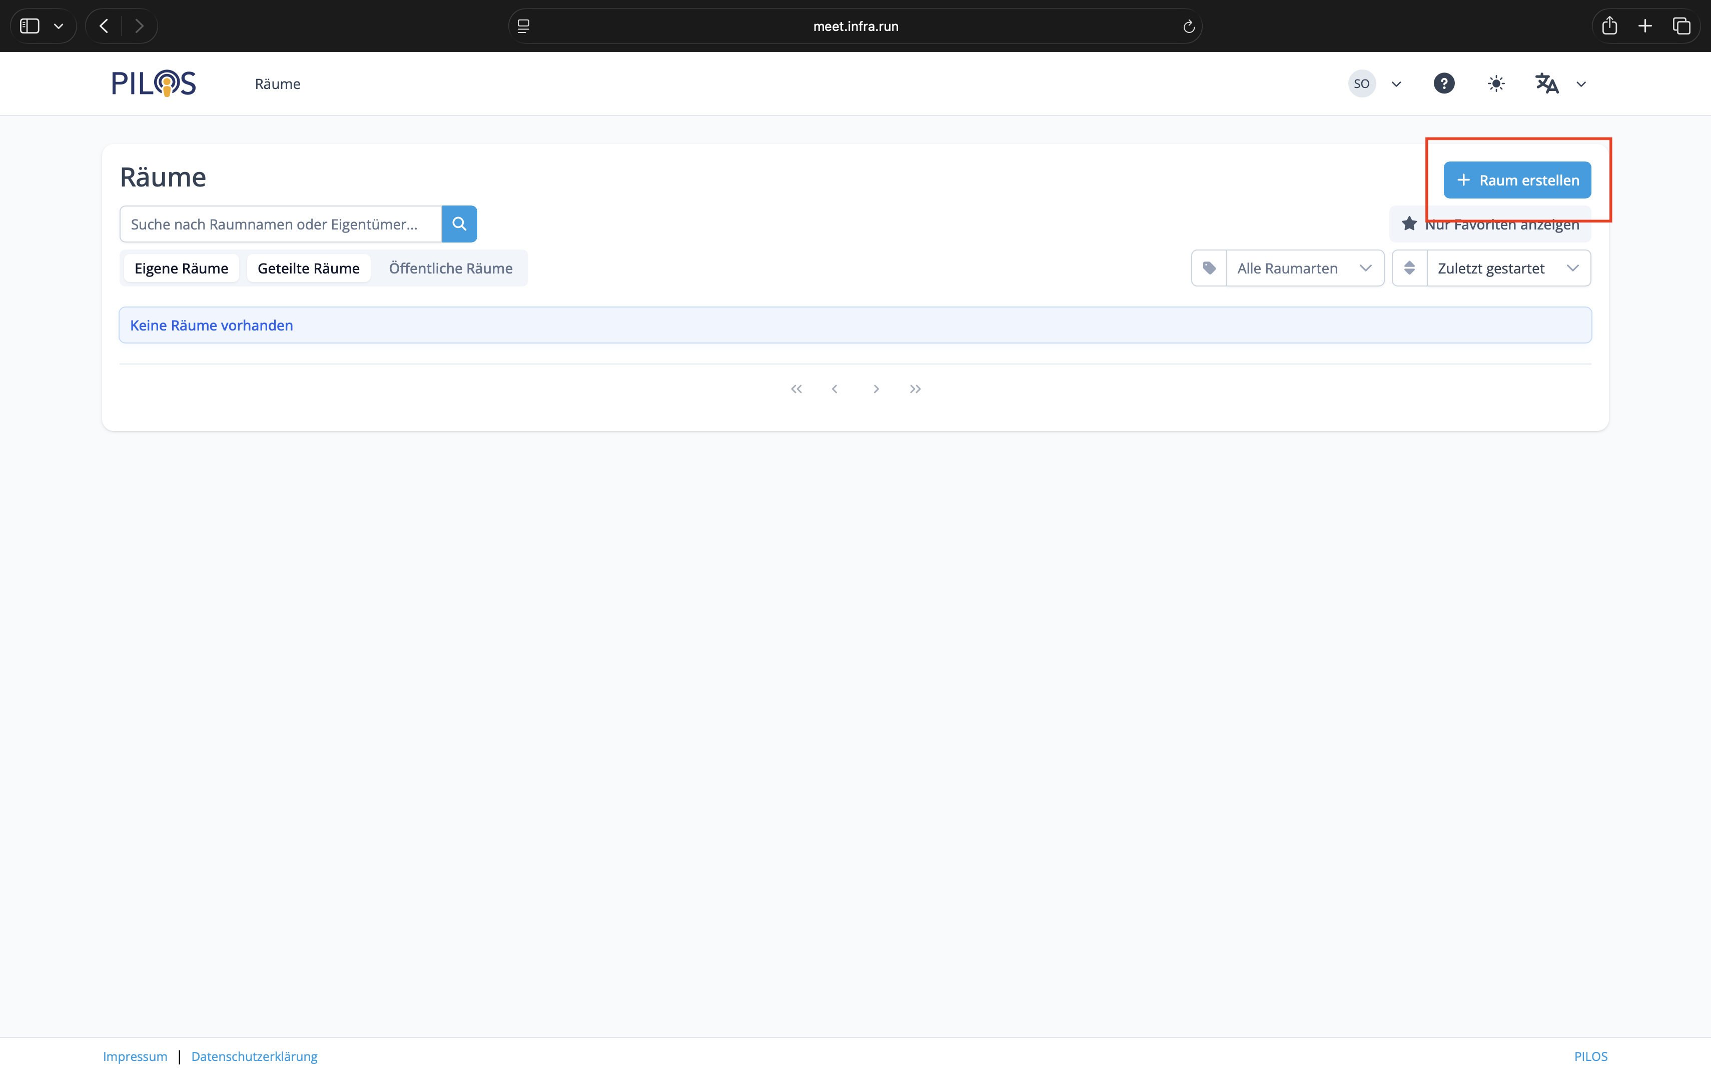The height and width of the screenshot is (1073, 1711).
Task: Toggle the Geteilte Räume filter
Action: (308, 268)
